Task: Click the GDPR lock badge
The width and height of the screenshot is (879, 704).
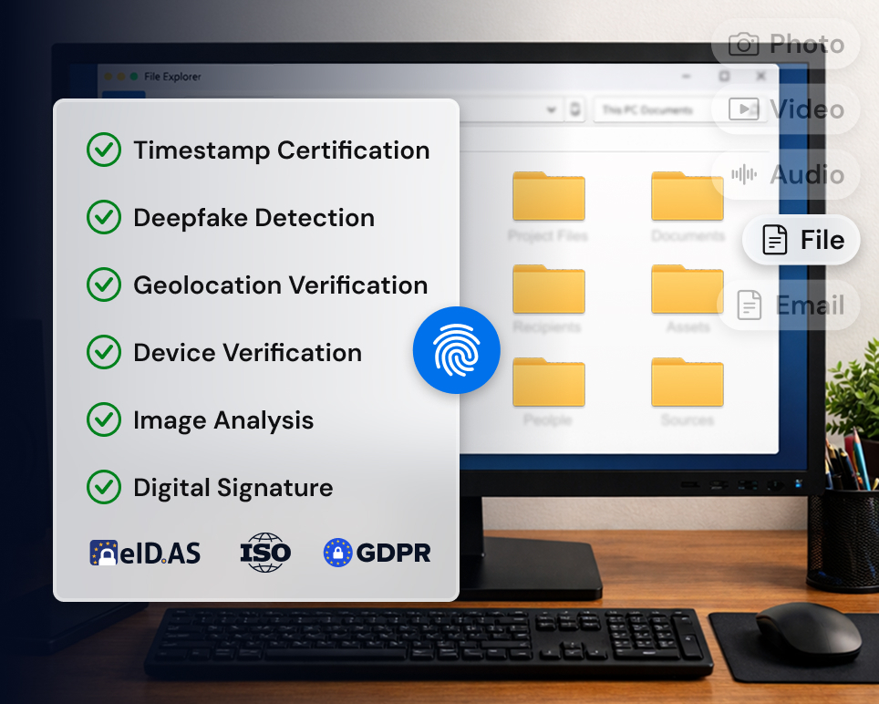Action: click(338, 553)
